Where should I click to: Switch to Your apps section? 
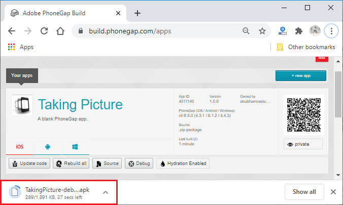[x=22, y=75]
